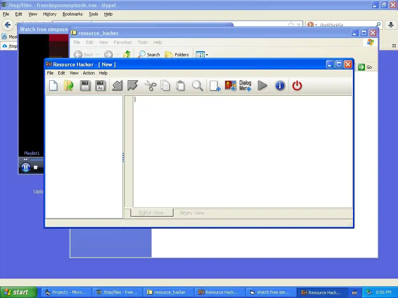Open Resource Hacker View menu
Viewport: 398px width, 298px height.
coord(74,73)
